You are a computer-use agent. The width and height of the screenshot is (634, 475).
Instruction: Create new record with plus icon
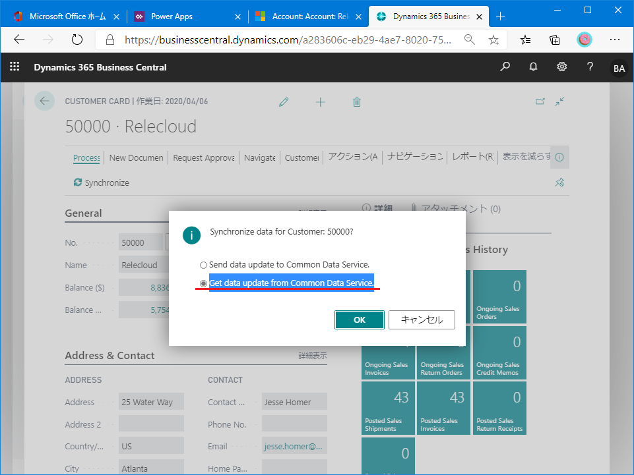tap(320, 101)
